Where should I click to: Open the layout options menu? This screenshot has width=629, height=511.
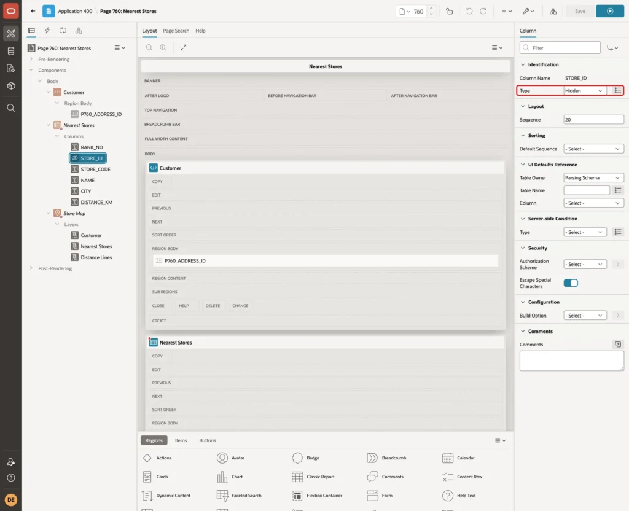[x=497, y=47]
